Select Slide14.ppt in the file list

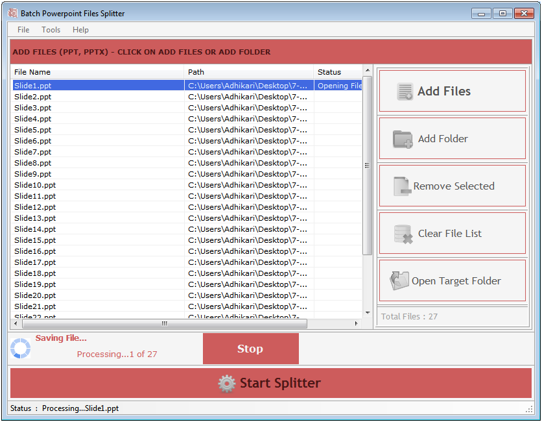[35, 230]
